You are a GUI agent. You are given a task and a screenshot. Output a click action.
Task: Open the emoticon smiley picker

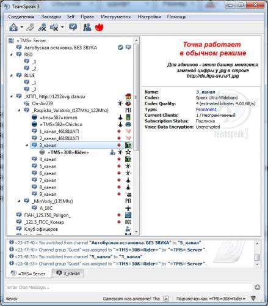258,288
